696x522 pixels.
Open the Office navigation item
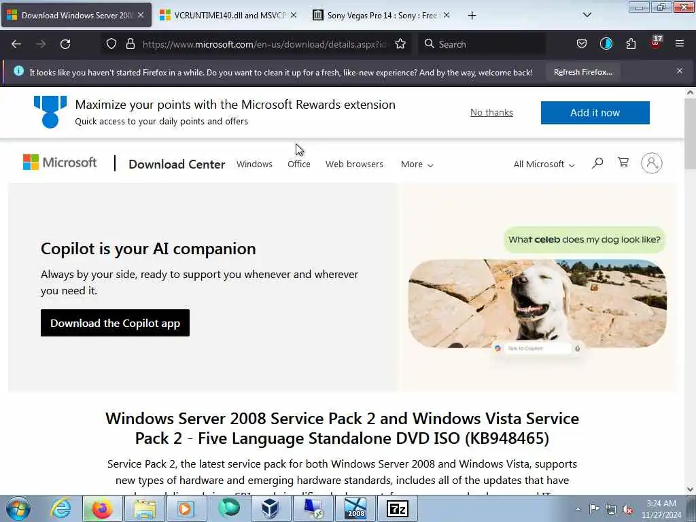click(x=299, y=164)
